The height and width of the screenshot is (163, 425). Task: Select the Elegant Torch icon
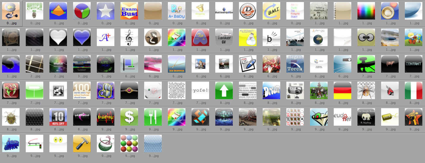point(295,64)
